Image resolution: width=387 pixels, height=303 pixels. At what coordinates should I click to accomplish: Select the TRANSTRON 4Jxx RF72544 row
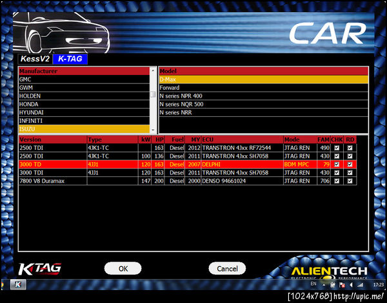(188, 148)
